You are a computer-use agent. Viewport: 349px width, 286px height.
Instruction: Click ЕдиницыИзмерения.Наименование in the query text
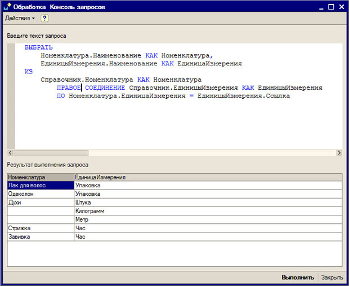(x=99, y=64)
